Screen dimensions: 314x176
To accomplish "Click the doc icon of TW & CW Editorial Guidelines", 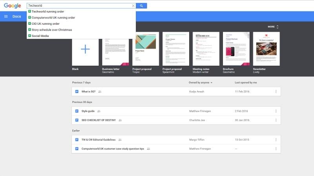I will (77, 140).
